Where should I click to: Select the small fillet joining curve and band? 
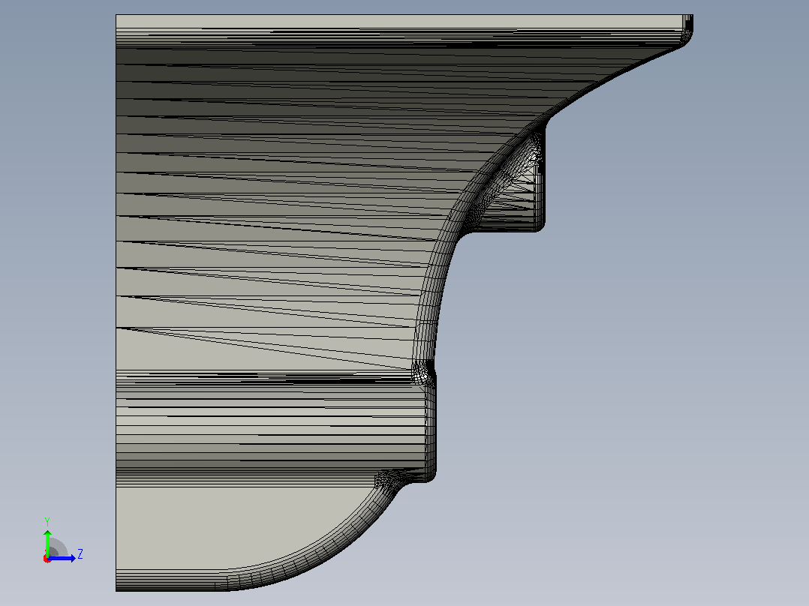(422, 372)
